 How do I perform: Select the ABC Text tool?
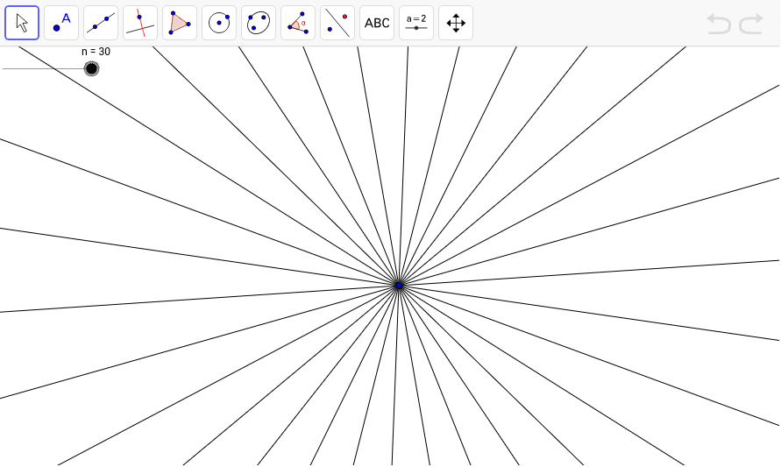coord(377,23)
